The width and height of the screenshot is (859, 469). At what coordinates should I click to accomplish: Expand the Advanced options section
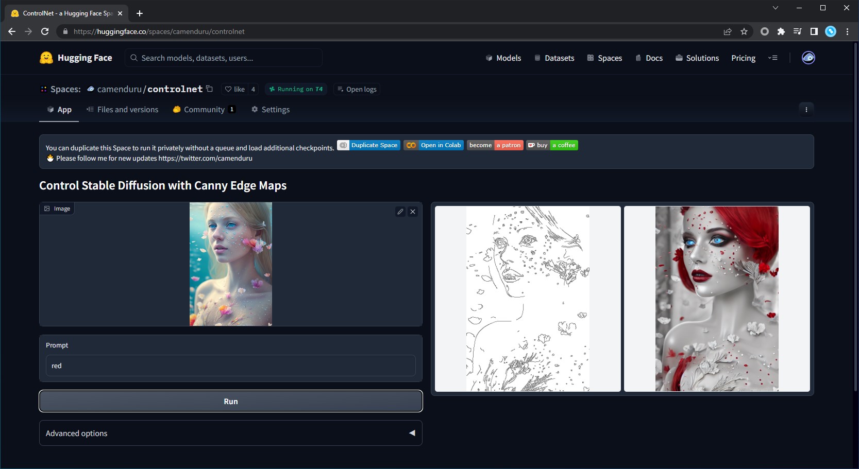click(x=230, y=433)
